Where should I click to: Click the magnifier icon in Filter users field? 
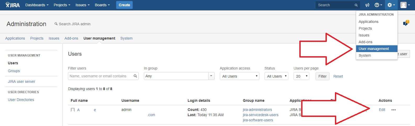135,76
